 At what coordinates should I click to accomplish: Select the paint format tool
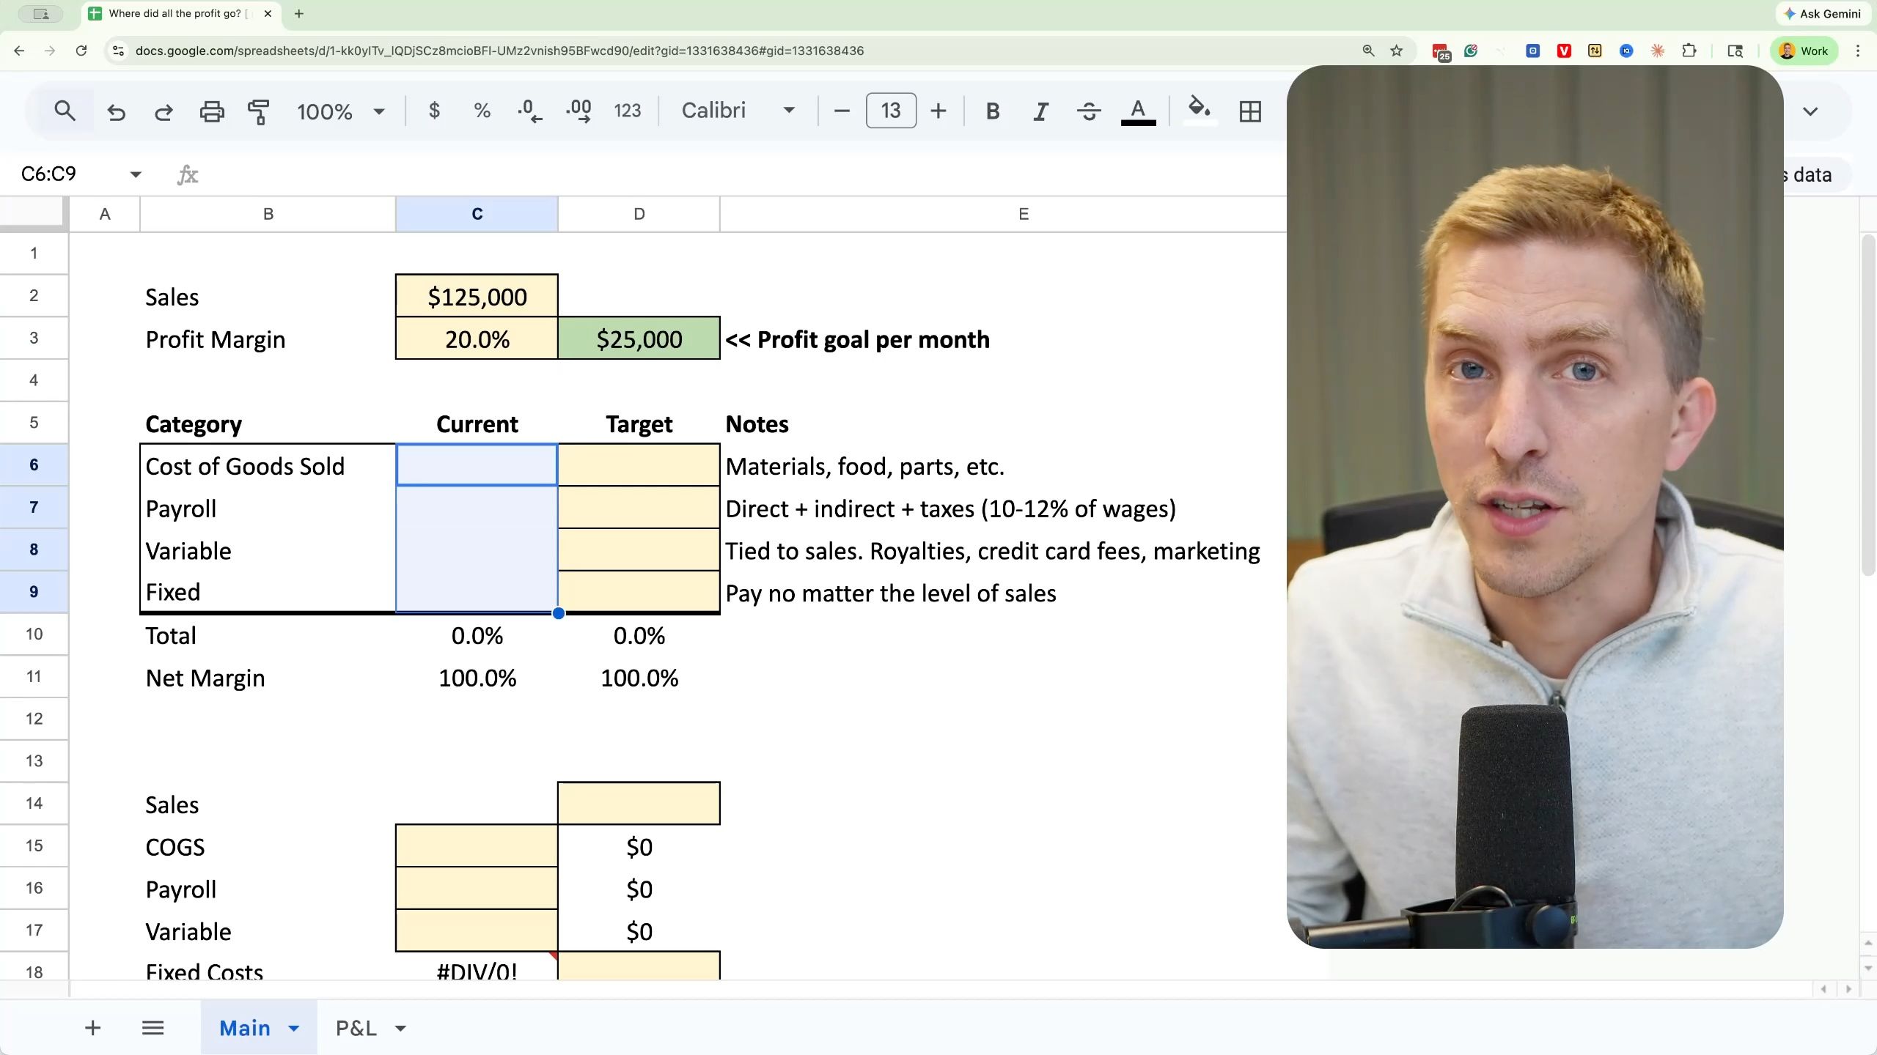pos(258,111)
